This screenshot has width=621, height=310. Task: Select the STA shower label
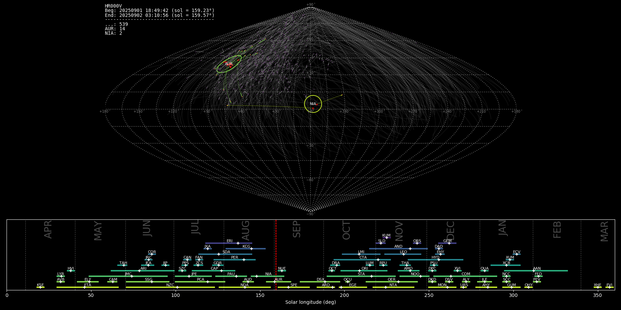(361, 274)
